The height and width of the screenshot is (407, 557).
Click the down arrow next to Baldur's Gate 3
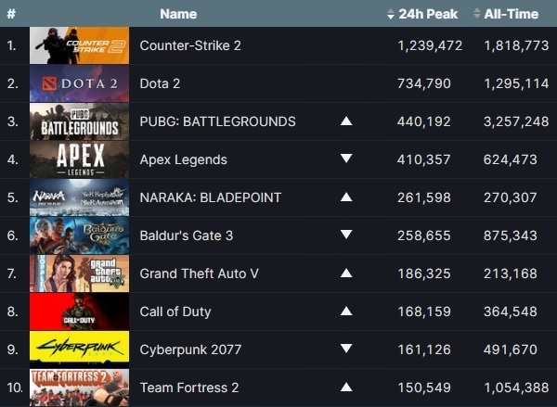pyautogui.click(x=346, y=235)
